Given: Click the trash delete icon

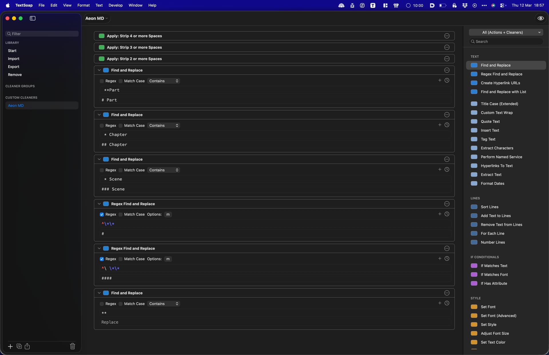Looking at the screenshot, I should click(72, 346).
